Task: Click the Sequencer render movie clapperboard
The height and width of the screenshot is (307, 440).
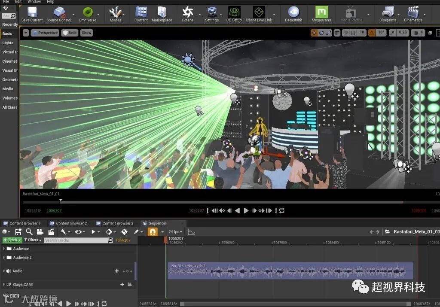Action: point(51,231)
